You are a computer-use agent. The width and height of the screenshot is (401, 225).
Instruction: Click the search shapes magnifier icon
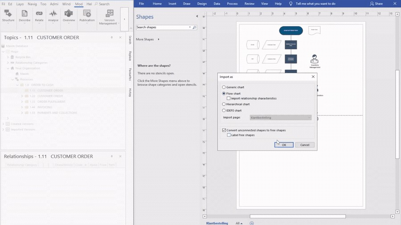point(194,27)
